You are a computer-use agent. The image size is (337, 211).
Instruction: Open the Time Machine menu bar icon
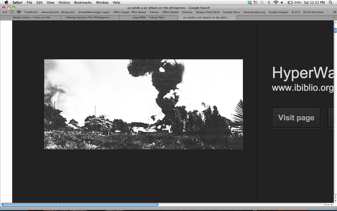(262, 3)
